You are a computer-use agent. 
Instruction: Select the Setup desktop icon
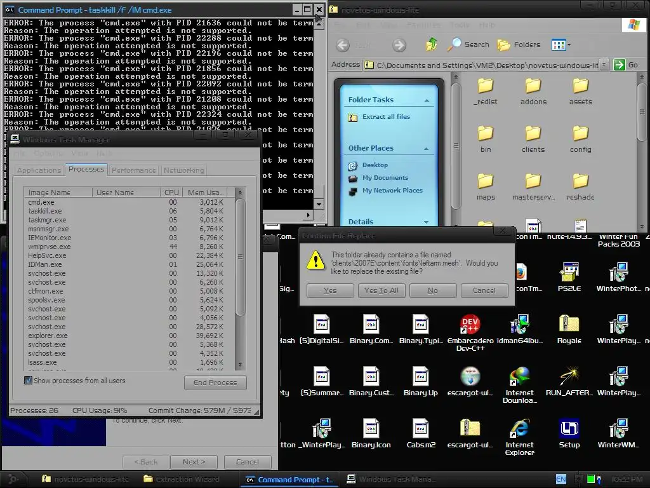(x=569, y=433)
